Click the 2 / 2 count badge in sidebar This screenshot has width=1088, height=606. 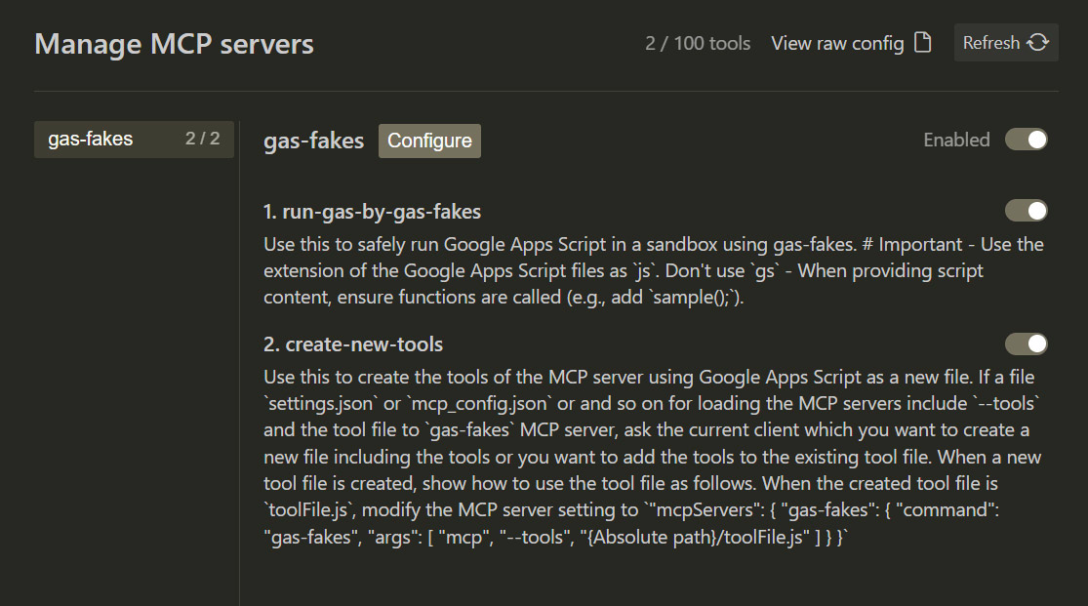203,140
